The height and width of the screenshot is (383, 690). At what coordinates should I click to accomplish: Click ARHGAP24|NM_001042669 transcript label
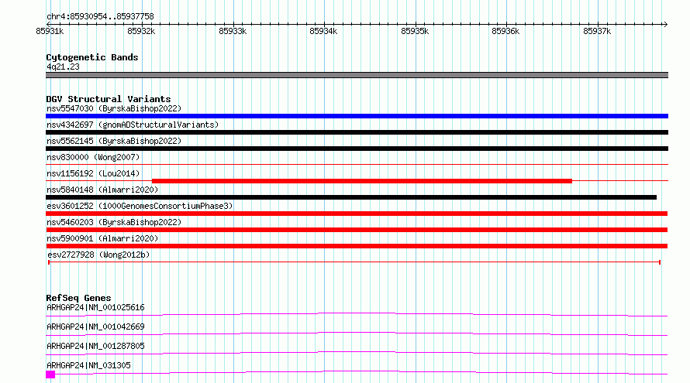(95, 327)
